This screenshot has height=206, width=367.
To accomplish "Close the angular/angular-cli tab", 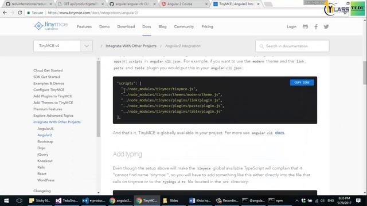I will [x=154, y=4].
